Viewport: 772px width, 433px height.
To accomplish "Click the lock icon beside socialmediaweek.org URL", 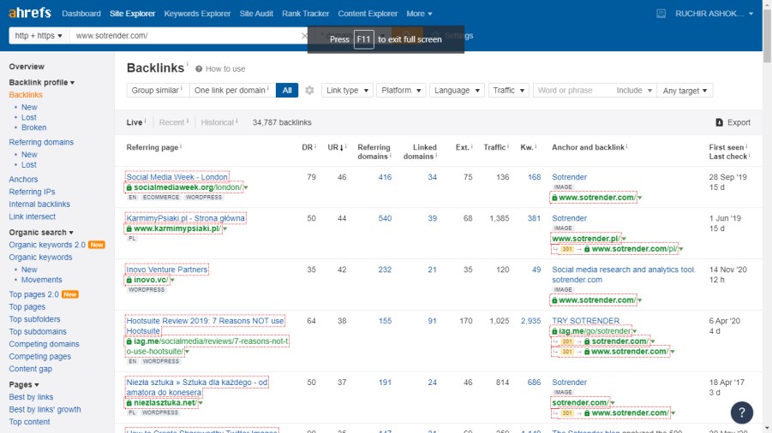I will (x=129, y=187).
